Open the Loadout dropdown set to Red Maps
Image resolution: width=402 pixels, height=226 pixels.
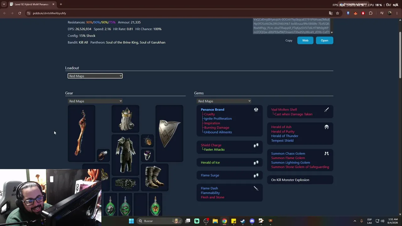pyautogui.click(x=95, y=76)
